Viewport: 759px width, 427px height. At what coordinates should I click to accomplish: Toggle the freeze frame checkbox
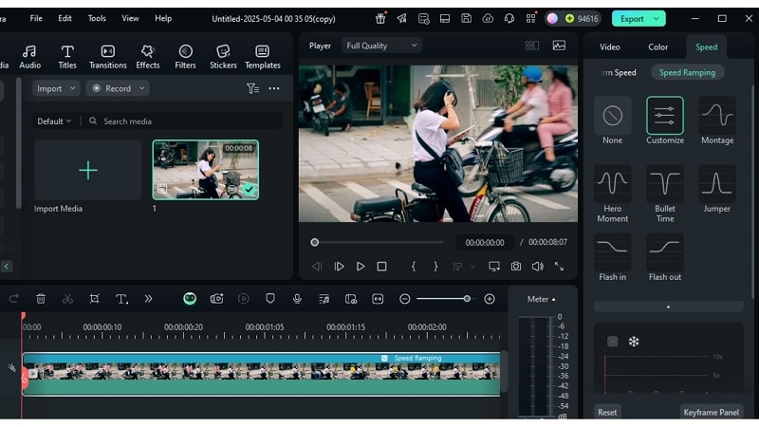[x=613, y=342]
